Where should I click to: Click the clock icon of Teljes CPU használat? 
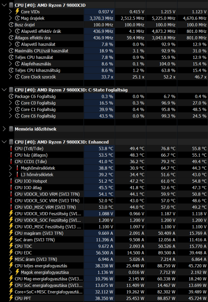(11, 57)
